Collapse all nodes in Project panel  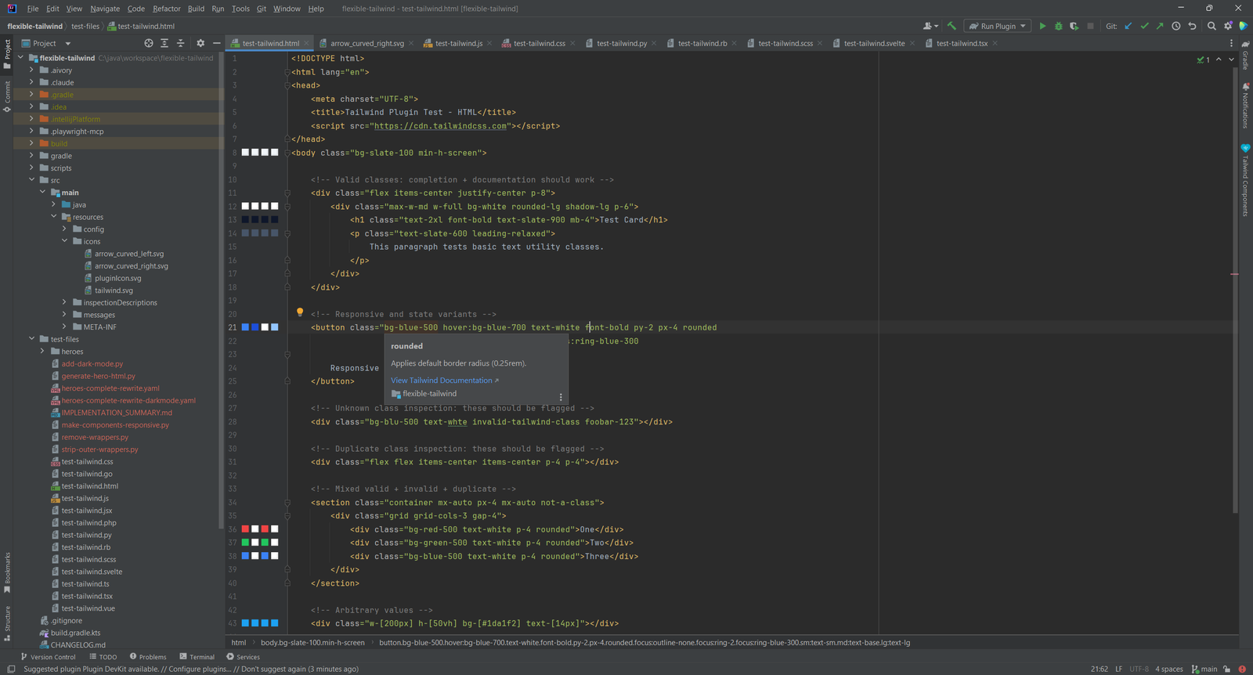pyautogui.click(x=181, y=43)
